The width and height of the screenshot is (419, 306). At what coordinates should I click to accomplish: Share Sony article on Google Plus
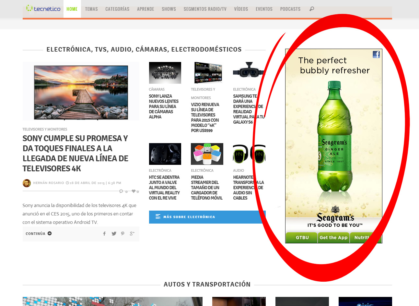tap(132, 234)
